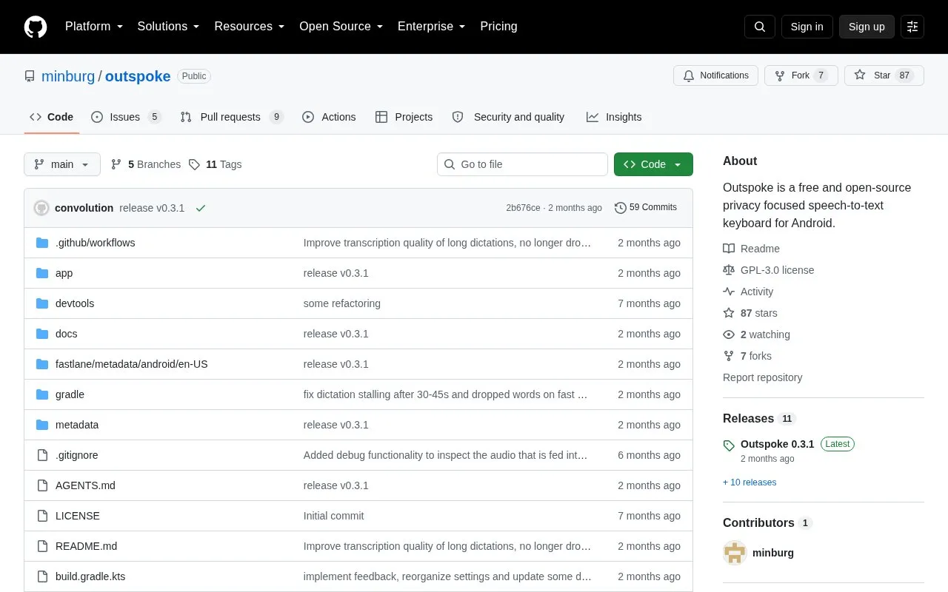Click the 2b676ce commit hash
The width and height of the screenshot is (948, 592).
click(x=523, y=208)
